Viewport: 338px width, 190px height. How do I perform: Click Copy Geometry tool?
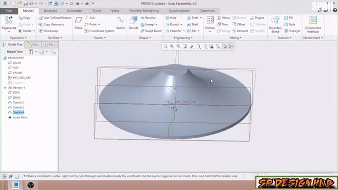pyautogui.click(x=52, y=25)
